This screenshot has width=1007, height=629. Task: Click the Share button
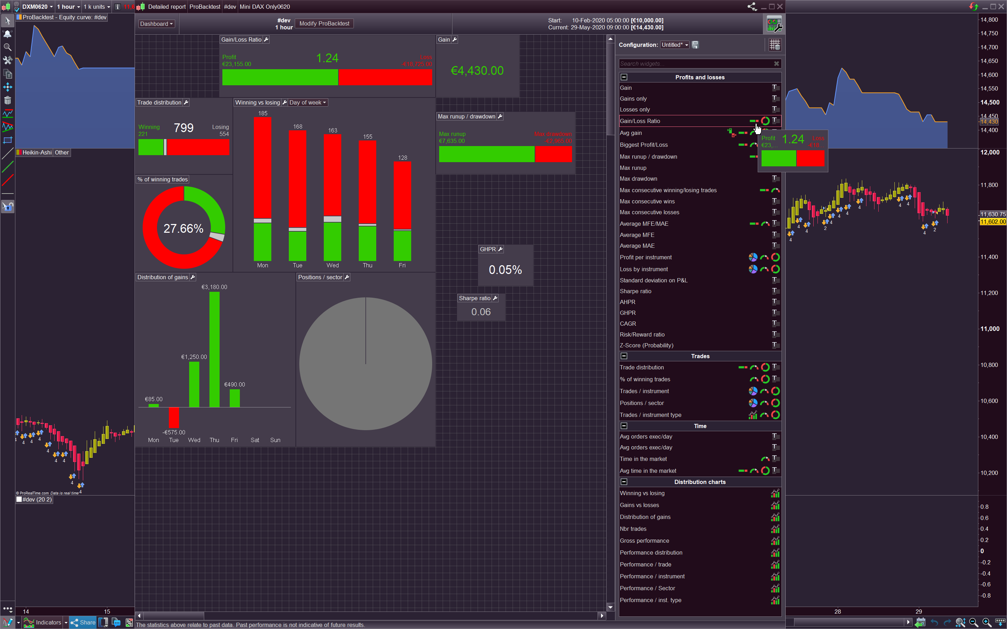pyautogui.click(x=83, y=622)
